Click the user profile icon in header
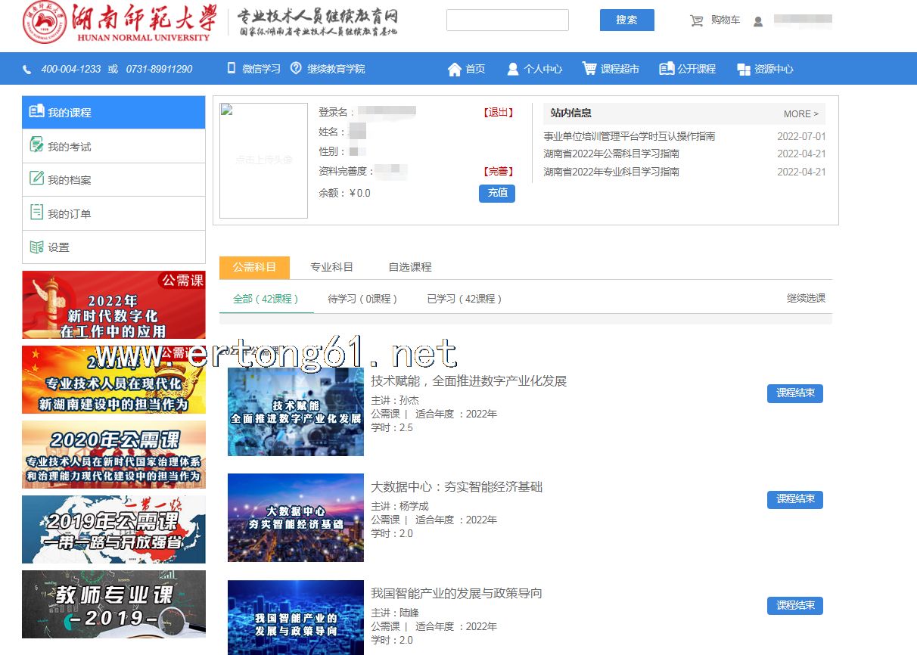This screenshot has width=917, height=655. [758, 21]
